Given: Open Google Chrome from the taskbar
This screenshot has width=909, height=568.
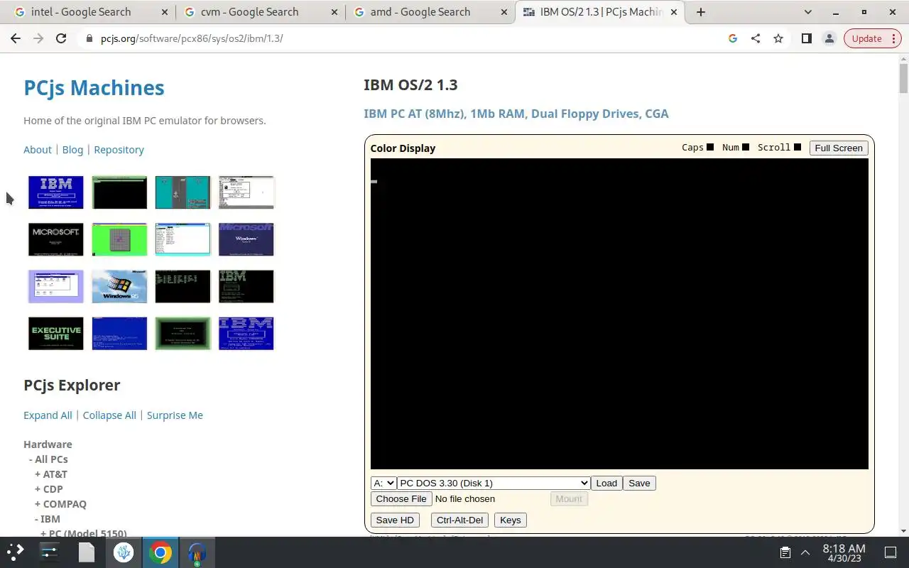Looking at the screenshot, I should pos(160,552).
